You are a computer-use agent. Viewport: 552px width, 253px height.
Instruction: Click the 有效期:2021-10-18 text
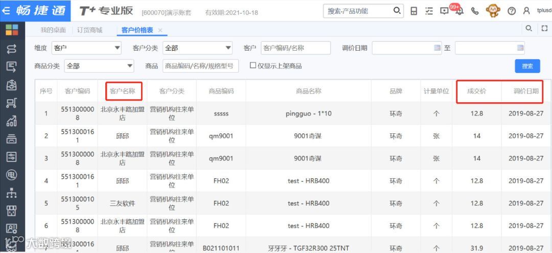232,13
